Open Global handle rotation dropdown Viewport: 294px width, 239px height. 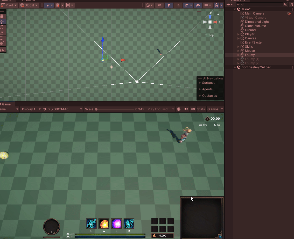click(x=29, y=5)
